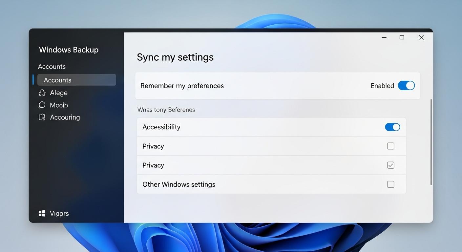This screenshot has height=252, width=462.
Task: Click the Sync my settings heading
Action: point(175,57)
